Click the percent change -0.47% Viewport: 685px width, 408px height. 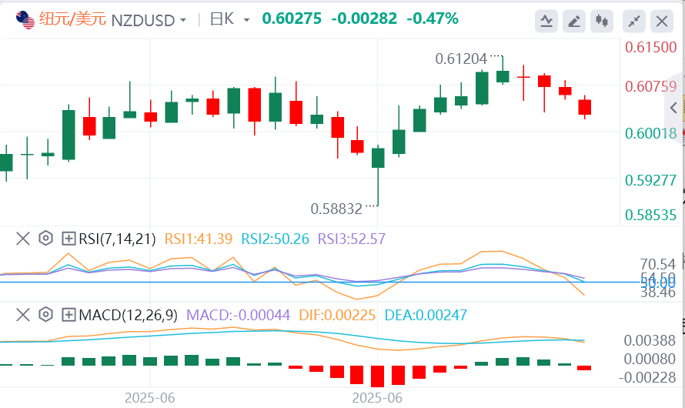coord(433,18)
